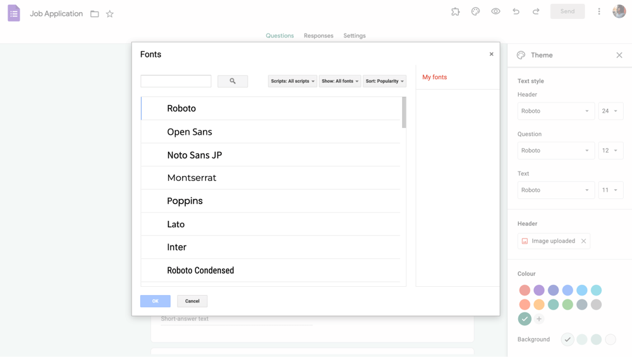Add a custom colour with plus icon
632x357 pixels.
539,319
